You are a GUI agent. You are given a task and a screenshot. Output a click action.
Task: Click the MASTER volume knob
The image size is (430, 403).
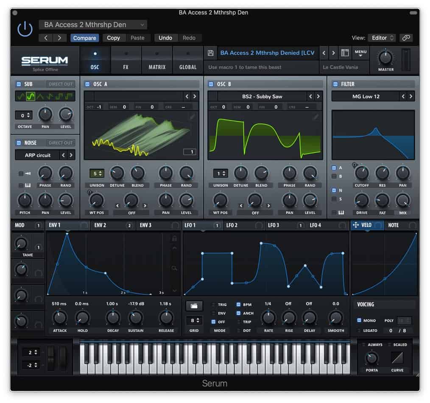(x=385, y=58)
